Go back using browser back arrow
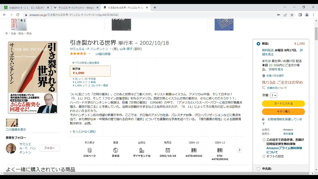Image resolution: width=318 pixels, height=179 pixels. pyautogui.click(x=4, y=15)
